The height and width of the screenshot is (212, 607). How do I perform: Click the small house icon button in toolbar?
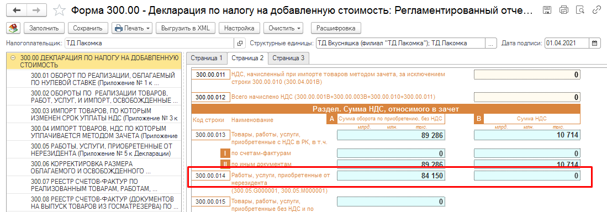(x=14, y=28)
